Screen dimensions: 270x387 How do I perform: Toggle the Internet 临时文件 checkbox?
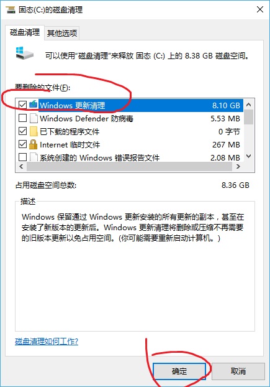(22, 144)
